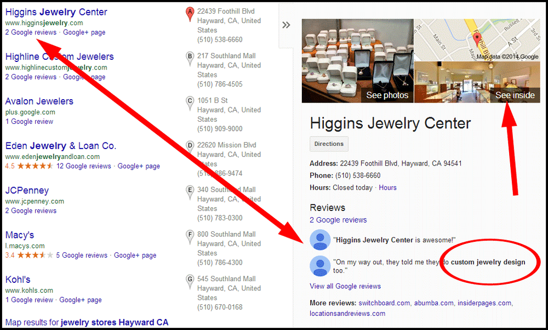Viewport: 548px width, 330px height.
Task: Select map pin C for Avalon Jewelers
Action: pos(190,103)
